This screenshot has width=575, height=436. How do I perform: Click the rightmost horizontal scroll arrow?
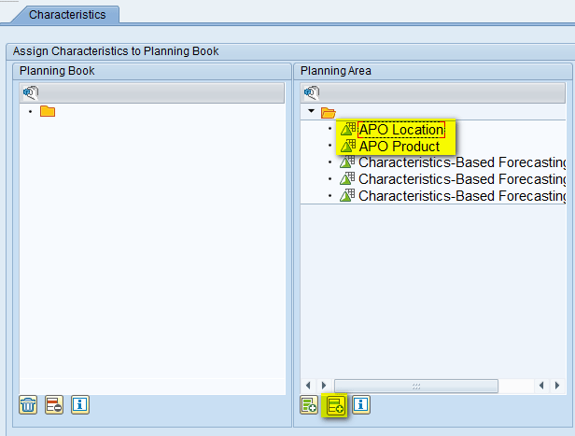point(557,385)
